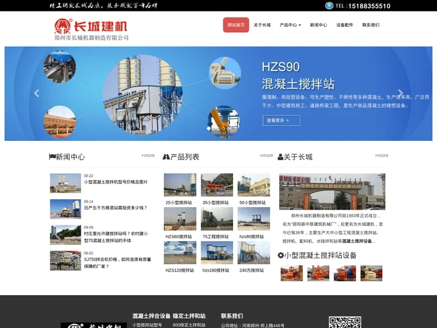Click the user icon beside 关于长城 heading
The width and height of the screenshot is (437, 328).
coord(280,157)
